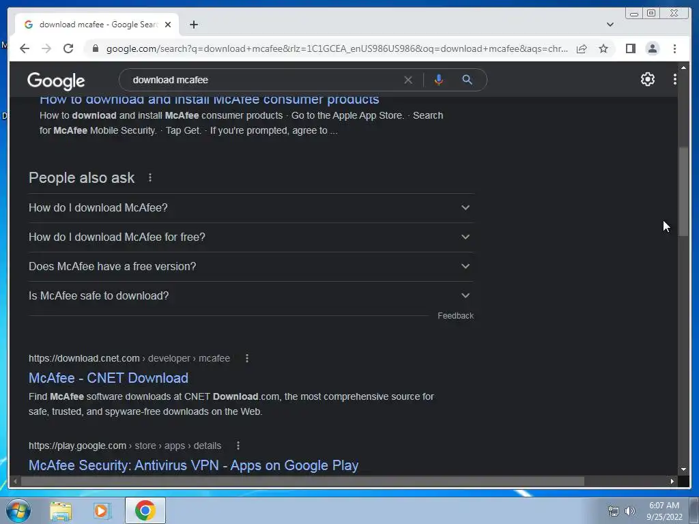The width and height of the screenshot is (699, 524).
Task: Click the horizontal scrollbar thumb
Action: point(302,481)
